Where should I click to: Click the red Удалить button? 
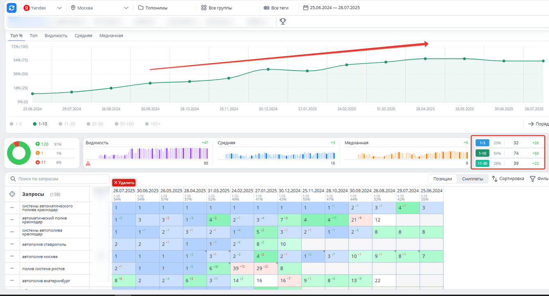pos(124,183)
